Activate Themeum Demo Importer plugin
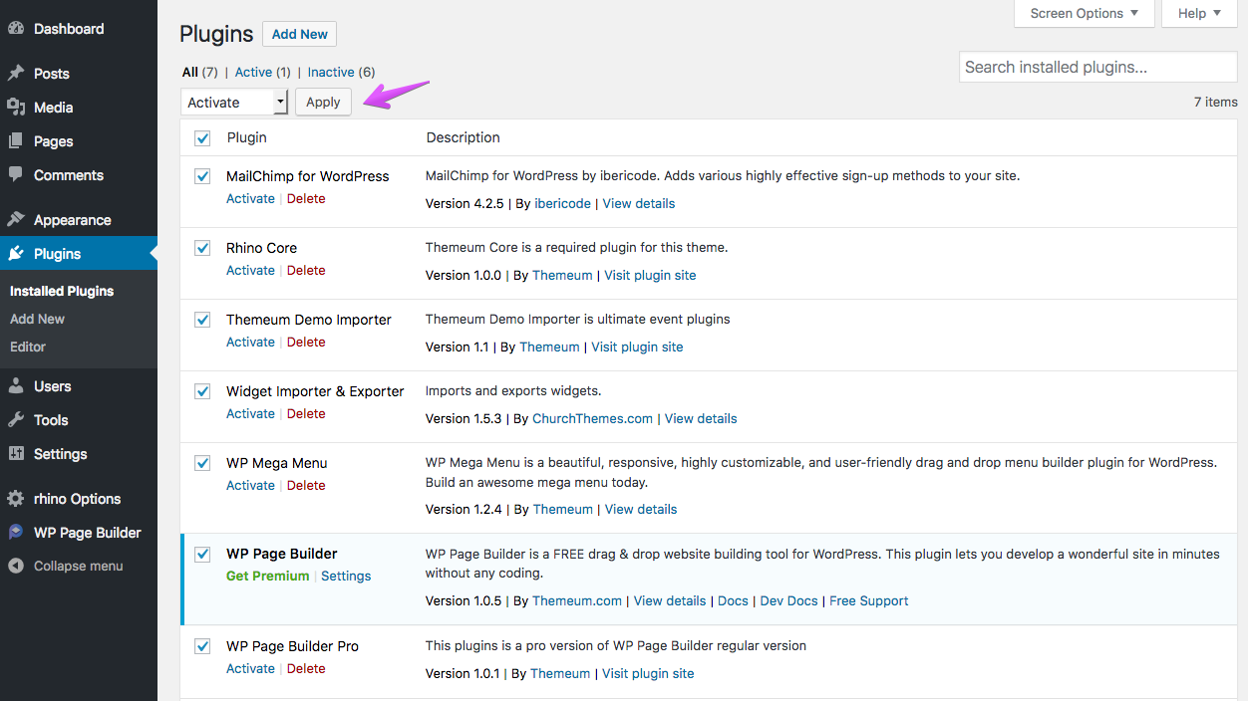 coord(250,342)
